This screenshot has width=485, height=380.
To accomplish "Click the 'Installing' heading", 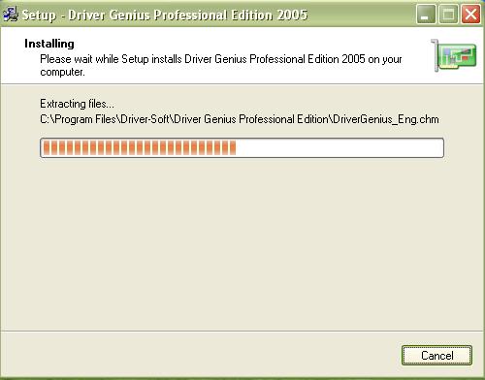I will pyautogui.click(x=49, y=44).
